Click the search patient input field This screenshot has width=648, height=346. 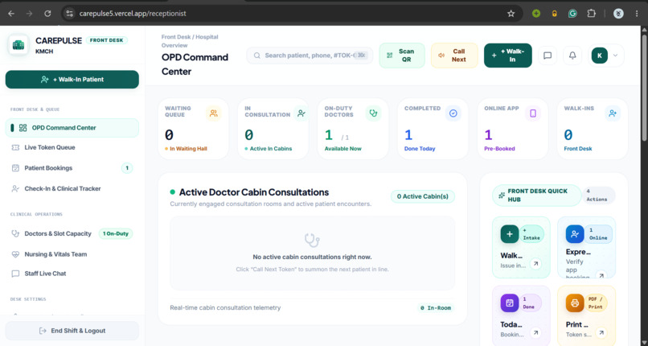(310, 56)
